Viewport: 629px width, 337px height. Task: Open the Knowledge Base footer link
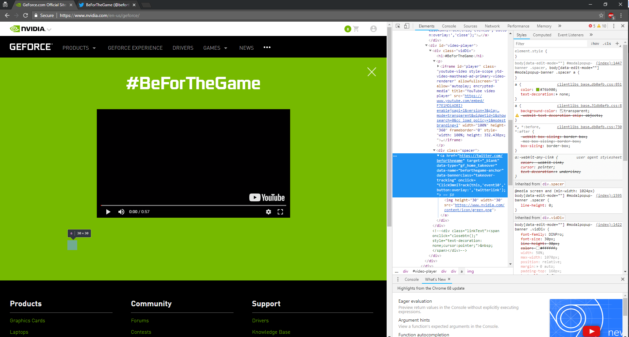271,332
